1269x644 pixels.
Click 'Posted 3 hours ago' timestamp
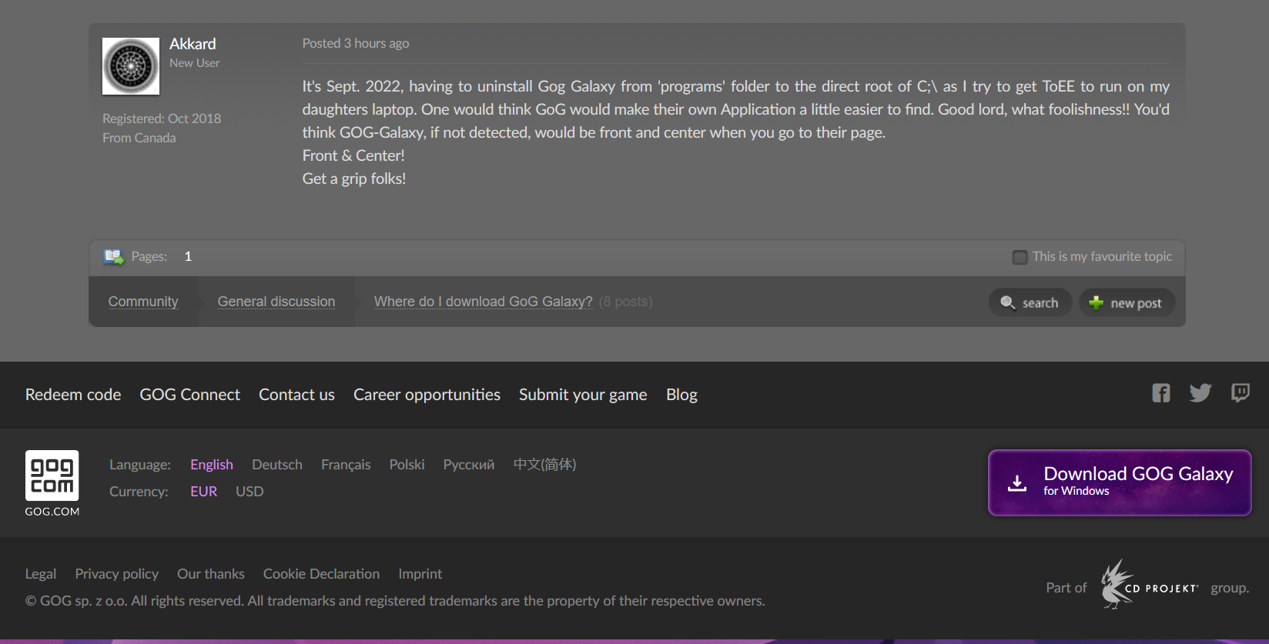pos(356,43)
